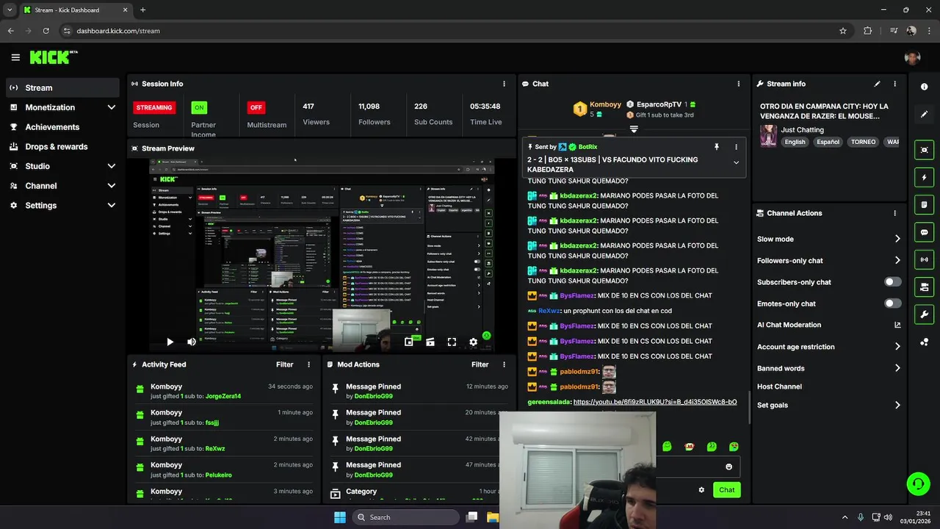Image resolution: width=940 pixels, height=529 pixels.
Task: Open the profile avatar menu
Action: [912, 57]
